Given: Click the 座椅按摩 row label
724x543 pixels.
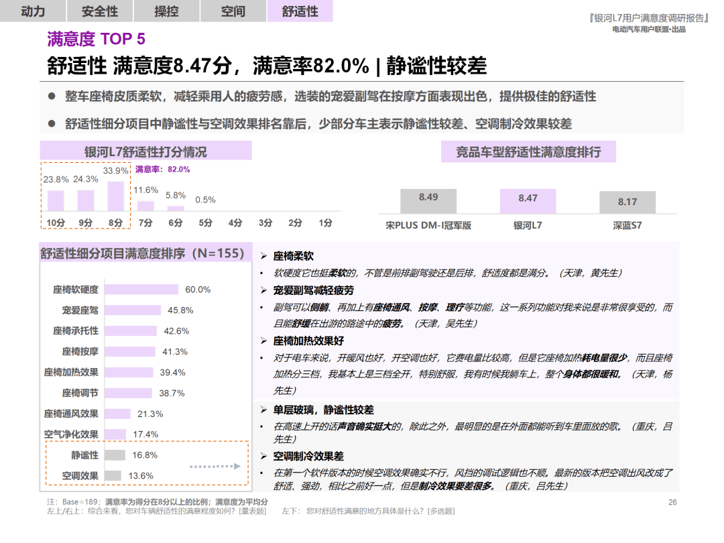Looking at the screenshot, I should pos(80,351).
